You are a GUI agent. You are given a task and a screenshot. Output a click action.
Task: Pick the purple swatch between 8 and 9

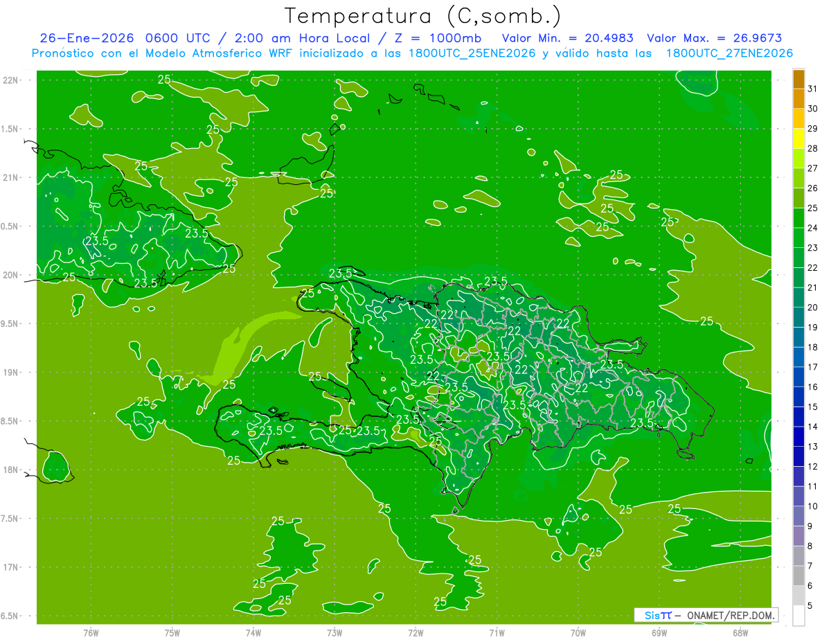[798, 536]
